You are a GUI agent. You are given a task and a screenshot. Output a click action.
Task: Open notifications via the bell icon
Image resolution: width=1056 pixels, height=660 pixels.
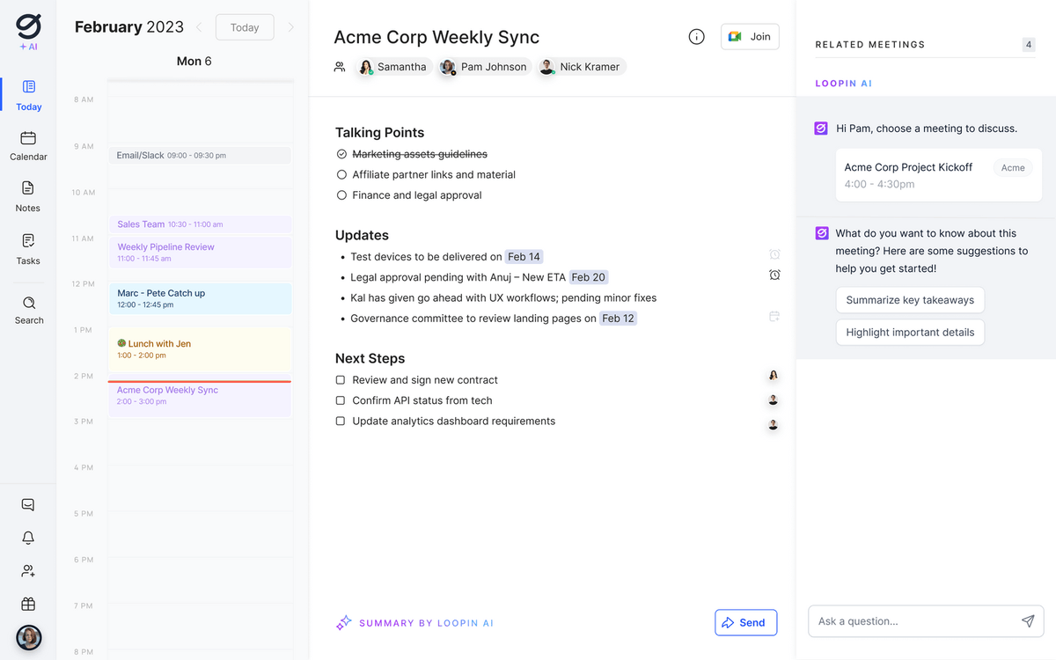click(27, 538)
